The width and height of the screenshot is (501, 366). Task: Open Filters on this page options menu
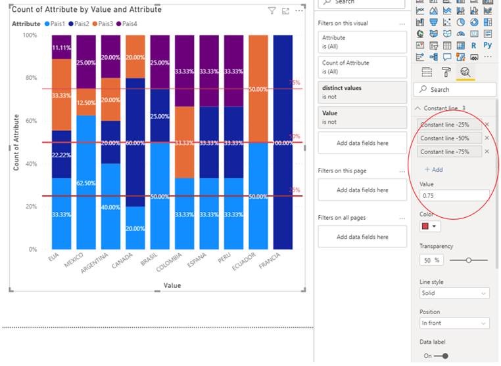[x=402, y=171]
